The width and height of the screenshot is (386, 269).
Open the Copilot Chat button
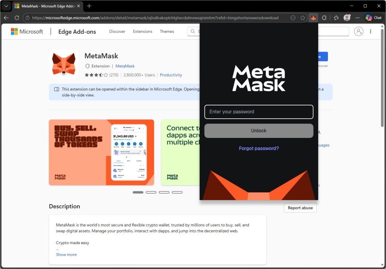pos(373,18)
